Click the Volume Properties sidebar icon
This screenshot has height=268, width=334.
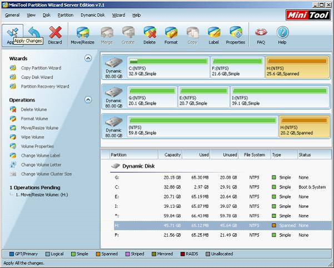coord(13,147)
